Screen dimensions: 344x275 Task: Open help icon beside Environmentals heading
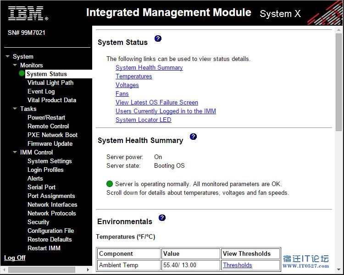point(162,218)
